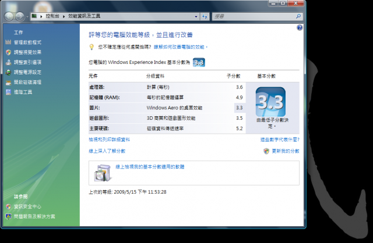
Task: Click the power icon beside 調整電源設定
Action: pyautogui.click(x=8, y=72)
